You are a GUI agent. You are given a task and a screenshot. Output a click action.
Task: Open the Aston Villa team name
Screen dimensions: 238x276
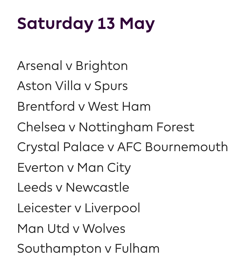click(x=49, y=86)
